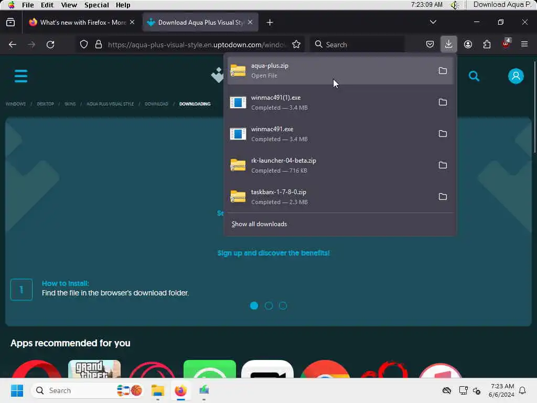Show rk-launcher-04-beta.zip in folder

[x=443, y=165]
